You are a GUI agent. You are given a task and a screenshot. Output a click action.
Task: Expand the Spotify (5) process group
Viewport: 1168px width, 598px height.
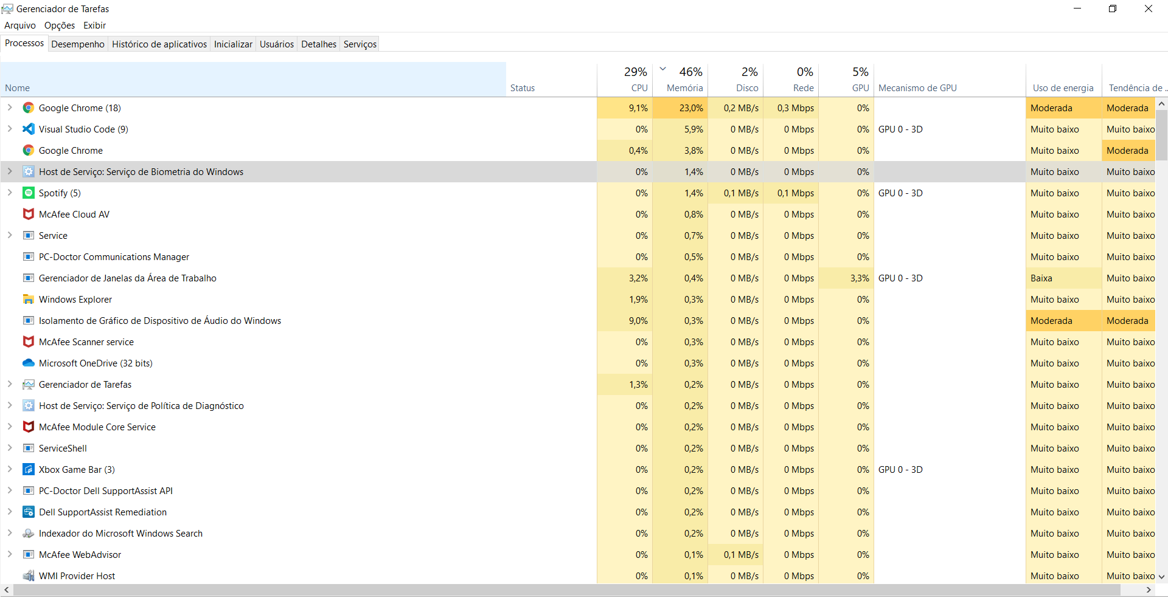coord(10,193)
